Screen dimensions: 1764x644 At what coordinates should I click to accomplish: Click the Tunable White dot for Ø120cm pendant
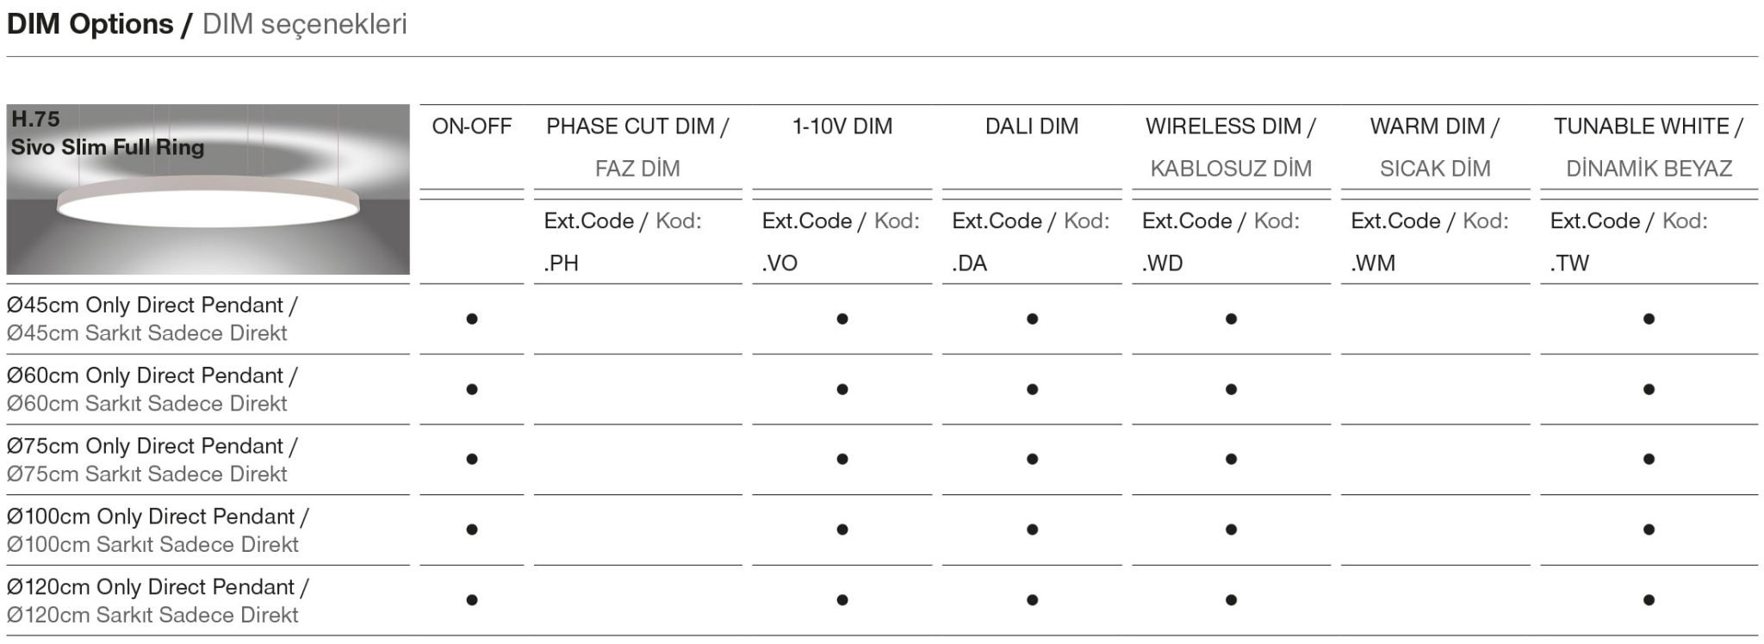tap(1649, 600)
